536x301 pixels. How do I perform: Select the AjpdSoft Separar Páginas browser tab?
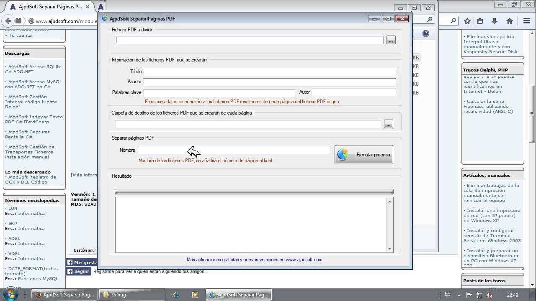click(x=50, y=7)
